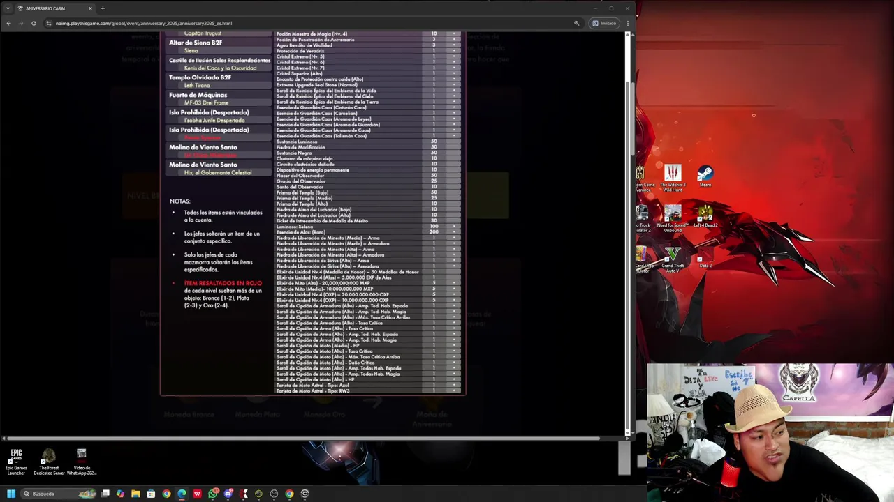Open the browser three-dot menu
The width and height of the screenshot is (894, 502).
click(x=627, y=23)
